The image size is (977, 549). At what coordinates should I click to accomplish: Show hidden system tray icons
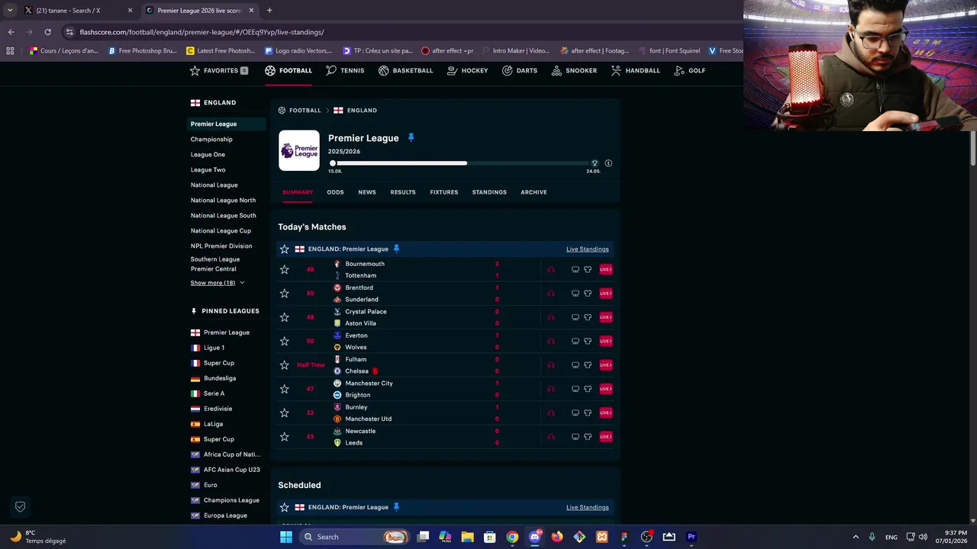[856, 537]
